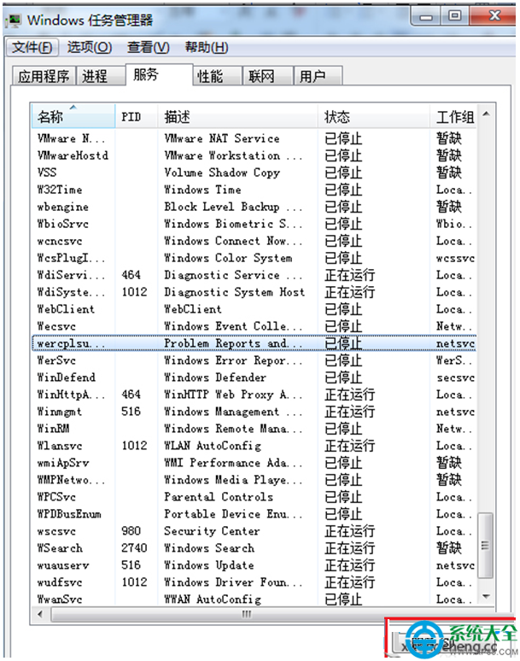Select the Wecsvc service row
This screenshot has height=661, width=520.
[x=254, y=326]
